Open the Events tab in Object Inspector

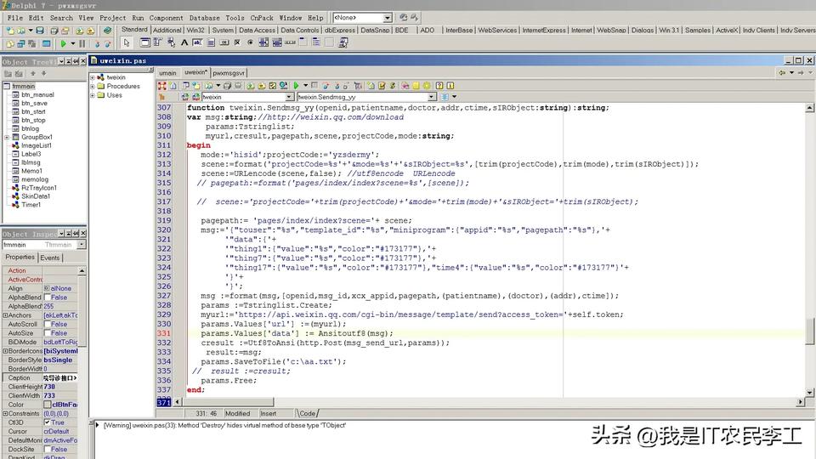[x=50, y=258]
